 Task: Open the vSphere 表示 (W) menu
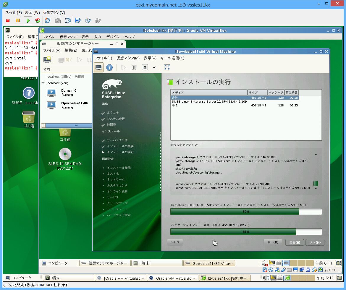click(x=33, y=13)
